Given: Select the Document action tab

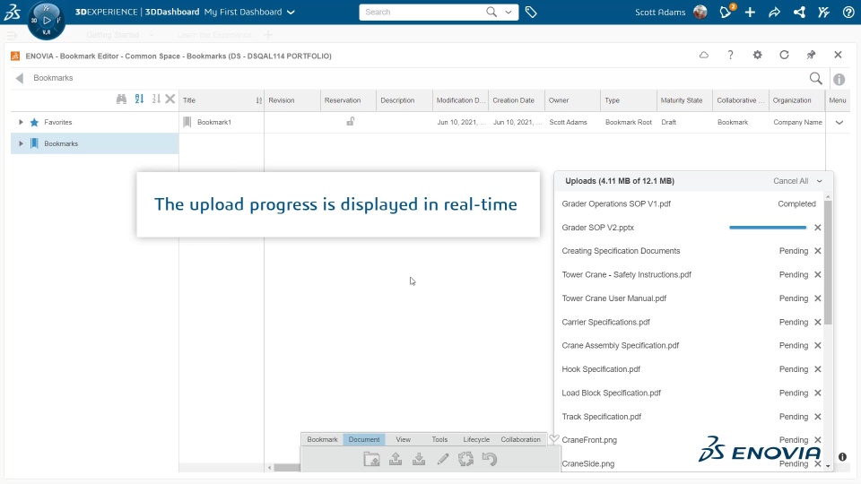Looking at the screenshot, I should click(x=364, y=439).
